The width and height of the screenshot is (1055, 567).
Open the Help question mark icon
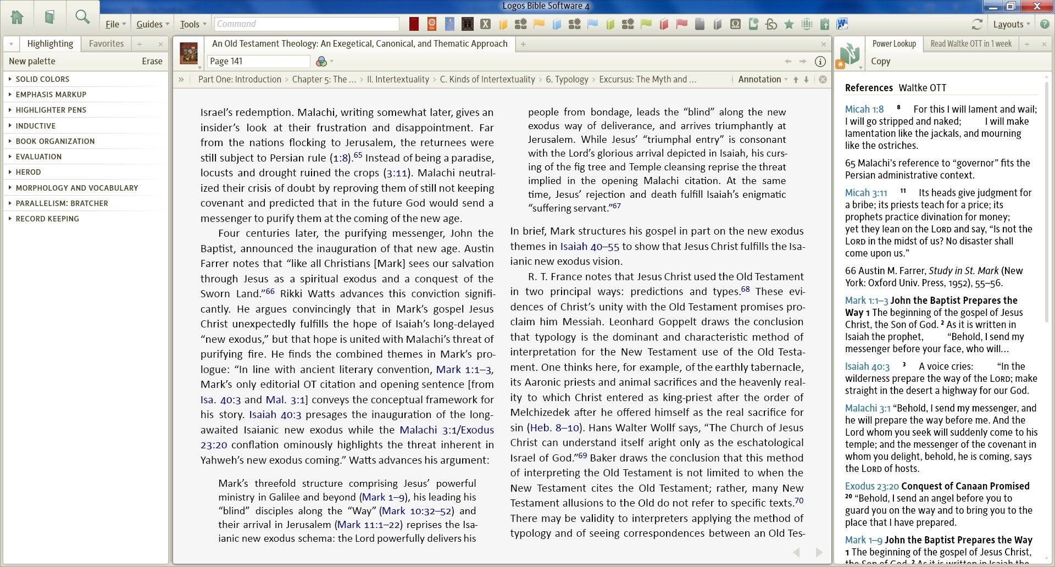point(1045,24)
